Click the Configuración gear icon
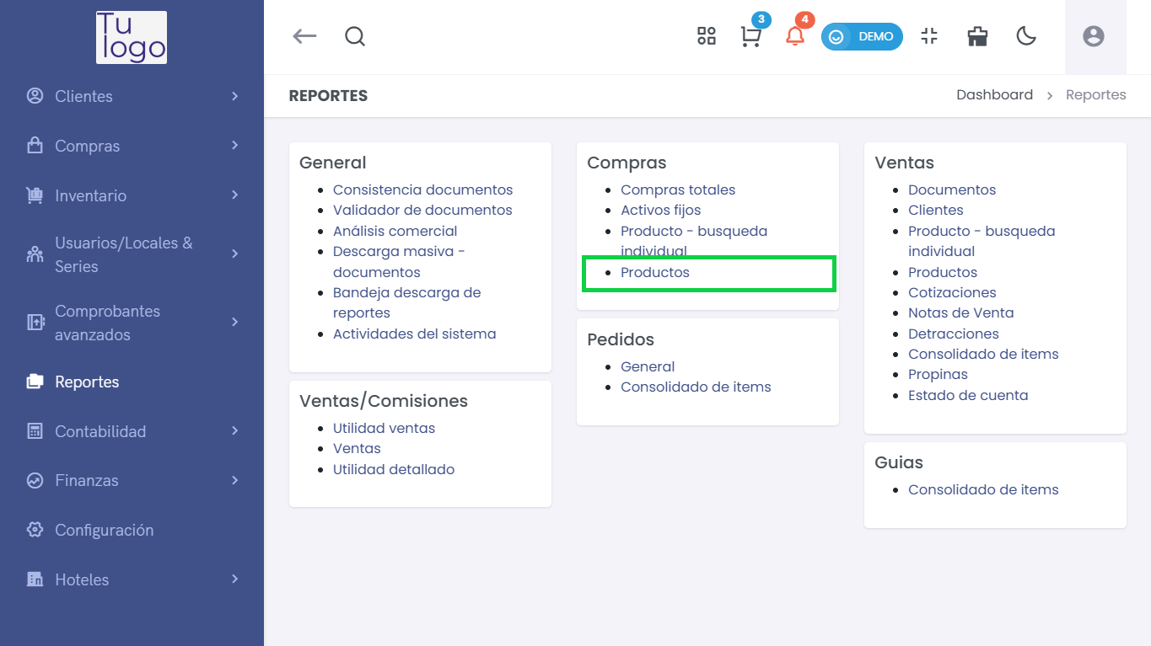This screenshot has height=646, width=1151. point(35,530)
